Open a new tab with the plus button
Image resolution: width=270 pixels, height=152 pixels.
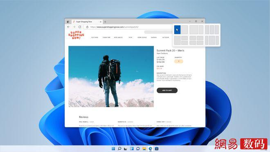(105, 22)
